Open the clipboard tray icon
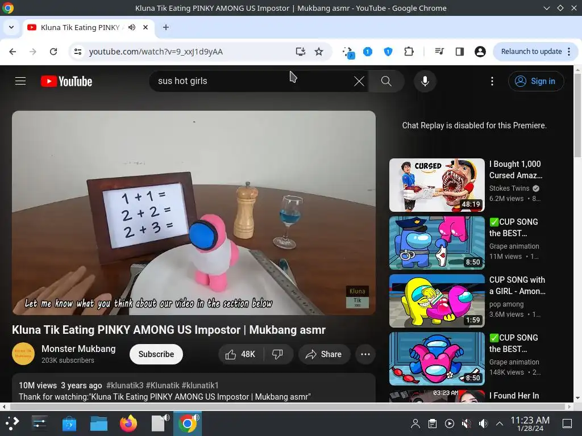Screen dimensions: 582x436 pos(433,424)
